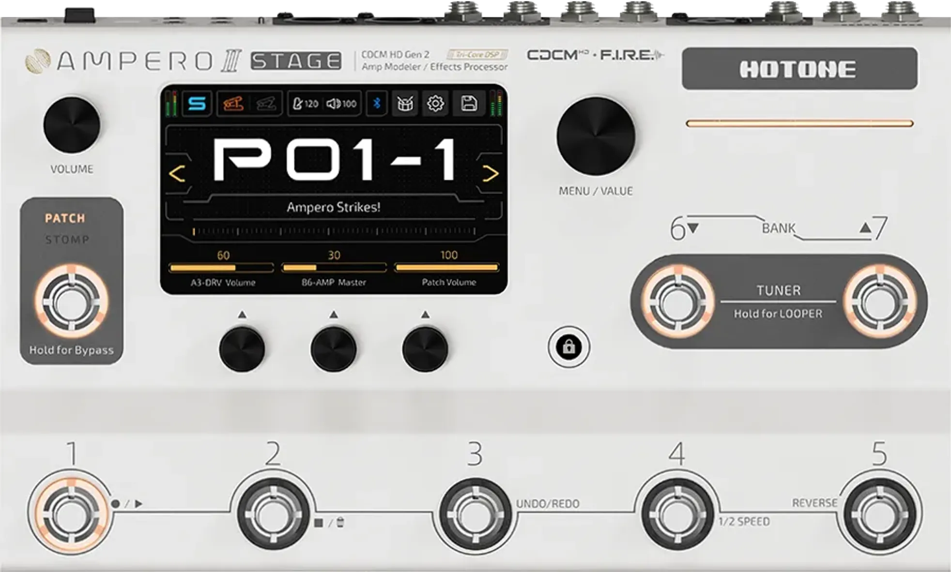This screenshot has width=951, height=572.
Task: Activate footswitch 1
Action: pos(71,514)
